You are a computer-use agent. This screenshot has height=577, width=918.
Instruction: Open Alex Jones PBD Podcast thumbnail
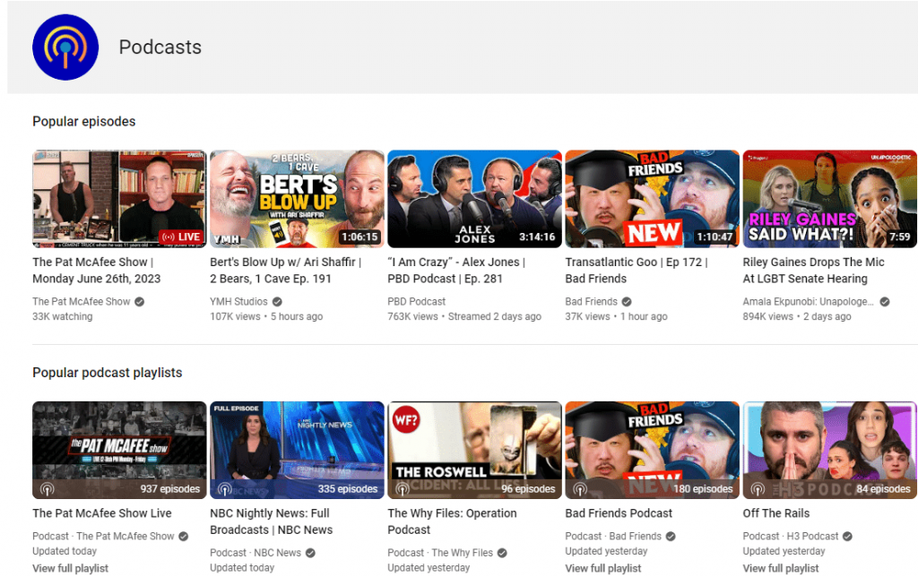pos(475,199)
